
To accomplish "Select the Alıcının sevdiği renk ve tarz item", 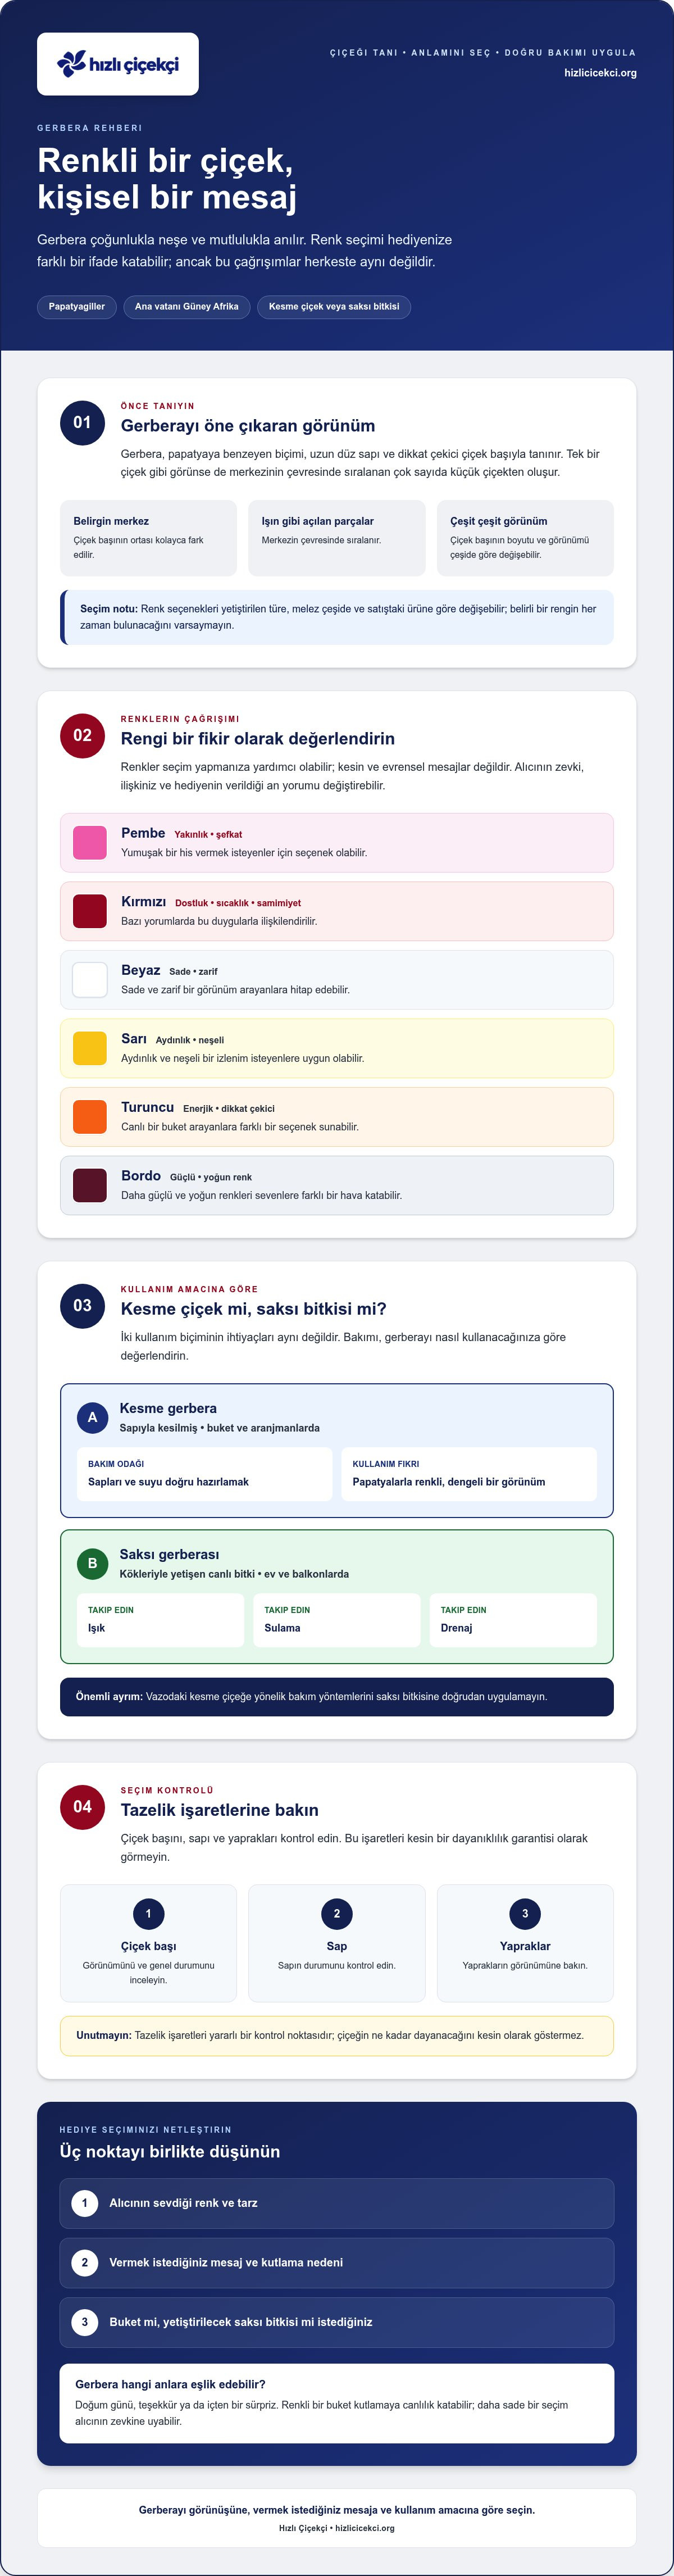I will pyautogui.click(x=337, y=2203).
